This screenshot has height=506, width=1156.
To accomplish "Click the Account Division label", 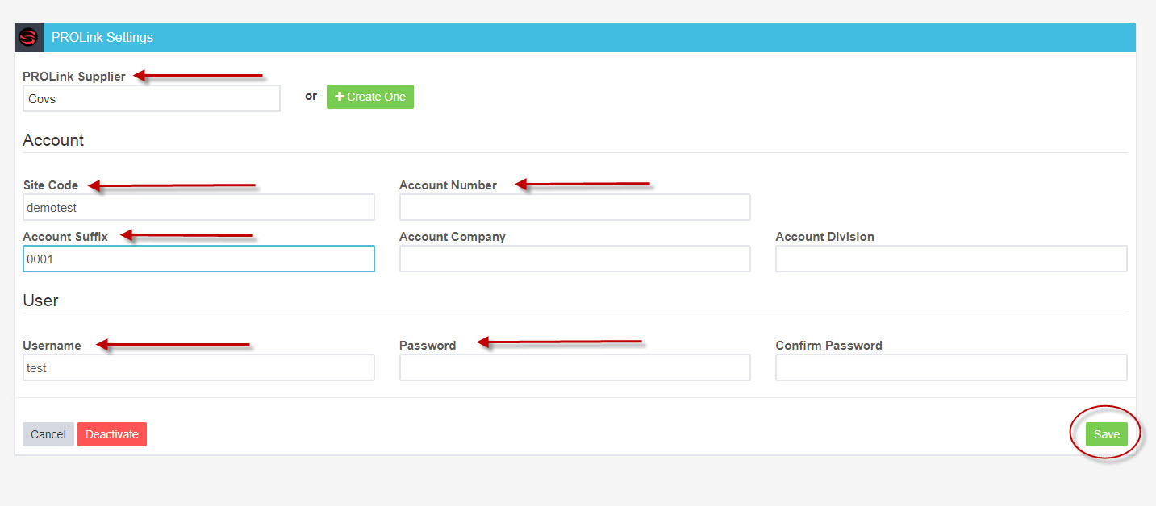I will 824,237.
